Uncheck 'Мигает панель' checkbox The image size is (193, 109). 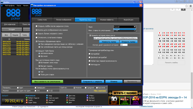[39, 66]
